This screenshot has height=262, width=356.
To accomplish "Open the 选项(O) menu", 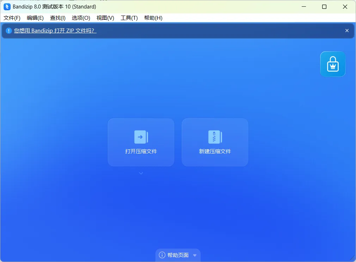I will coord(81,18).
